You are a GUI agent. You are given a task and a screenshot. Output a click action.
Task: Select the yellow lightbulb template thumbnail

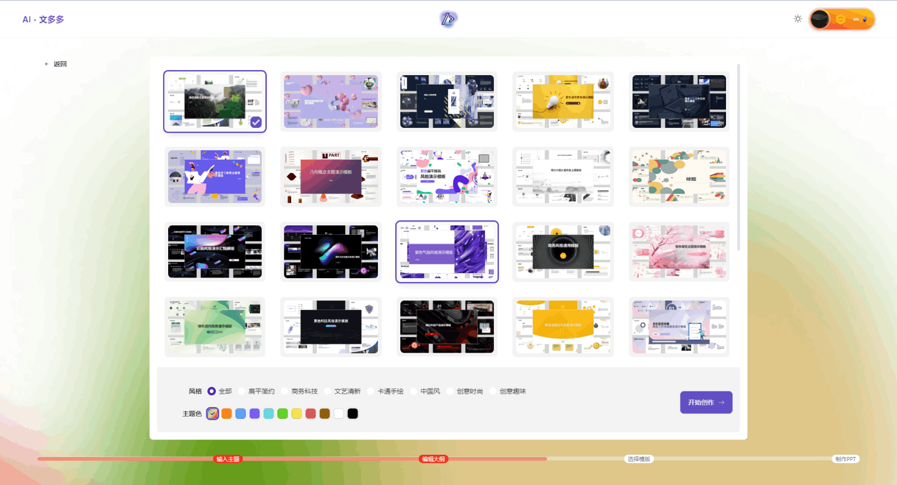563,101
